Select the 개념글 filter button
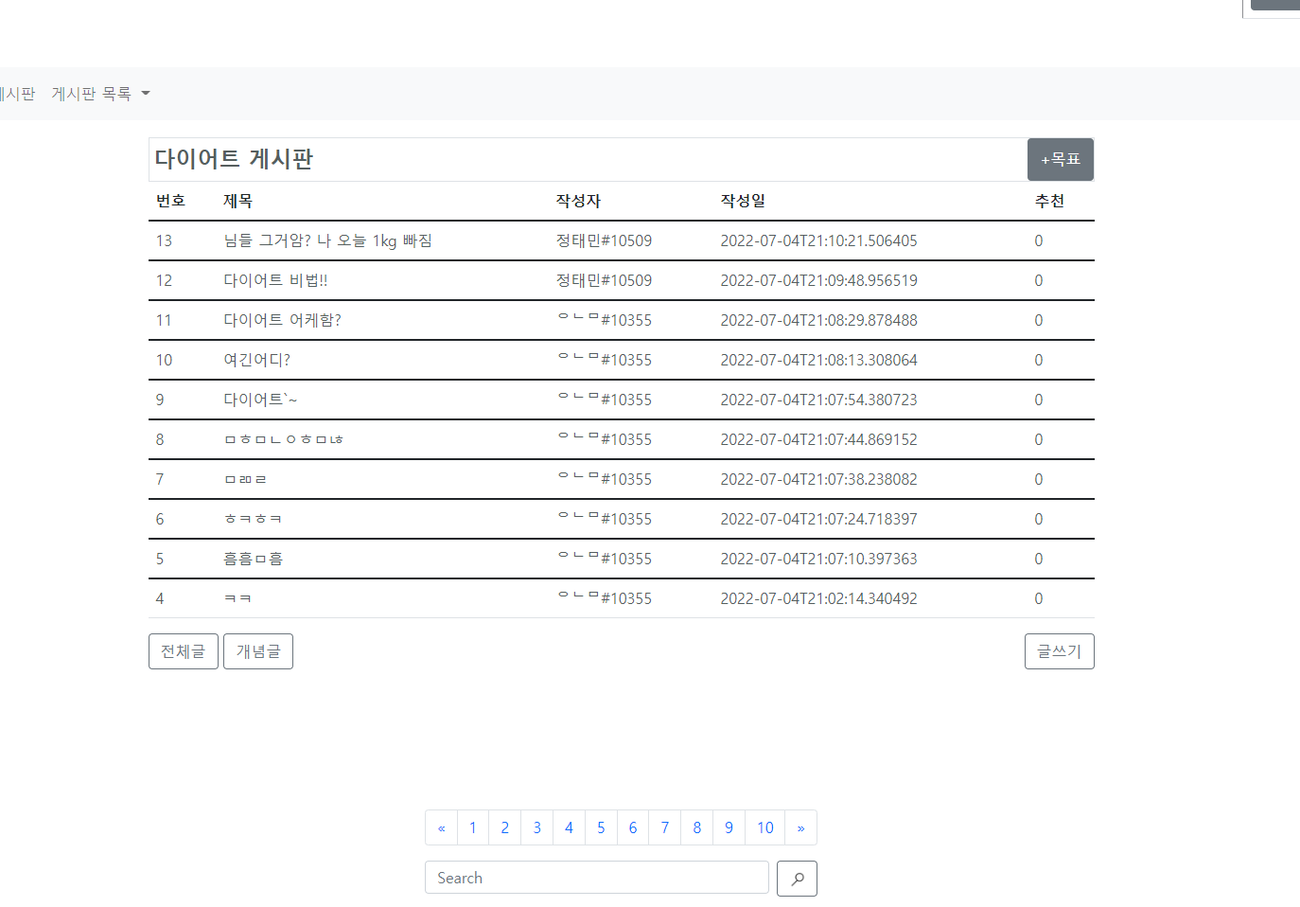 [257, 650]
